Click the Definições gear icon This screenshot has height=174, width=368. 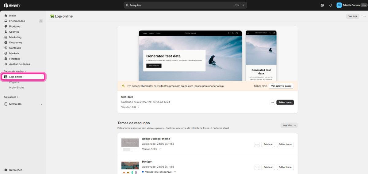point(6,170)
